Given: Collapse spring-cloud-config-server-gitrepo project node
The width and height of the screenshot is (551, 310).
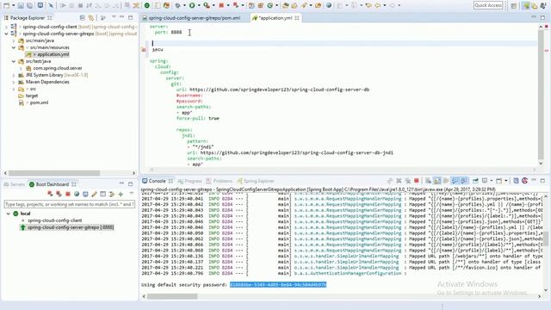Looking at the screenshot, I should pyautogui.click(x=6, y=34).
